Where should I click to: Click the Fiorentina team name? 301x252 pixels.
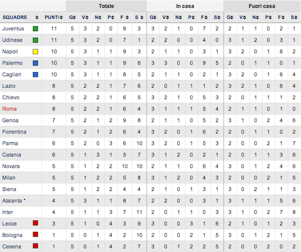tap(14, 131)
